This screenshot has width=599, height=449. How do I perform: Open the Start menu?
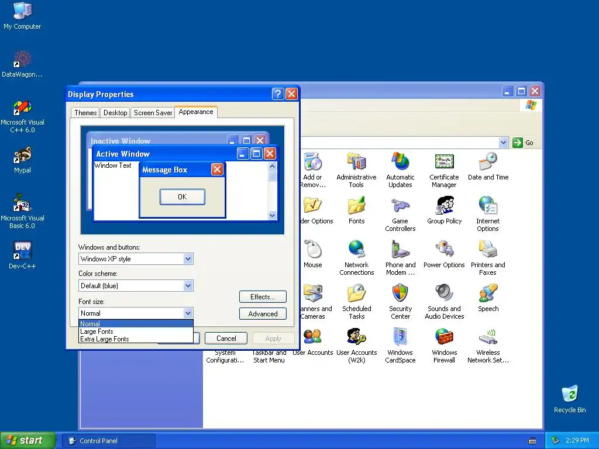tap(27, 440)
